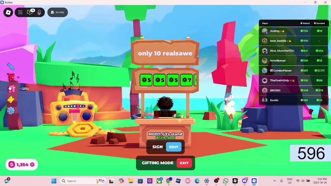Click the Invite button
The height and width of the screenshot is (186, 331).
(x=58, y=12)
